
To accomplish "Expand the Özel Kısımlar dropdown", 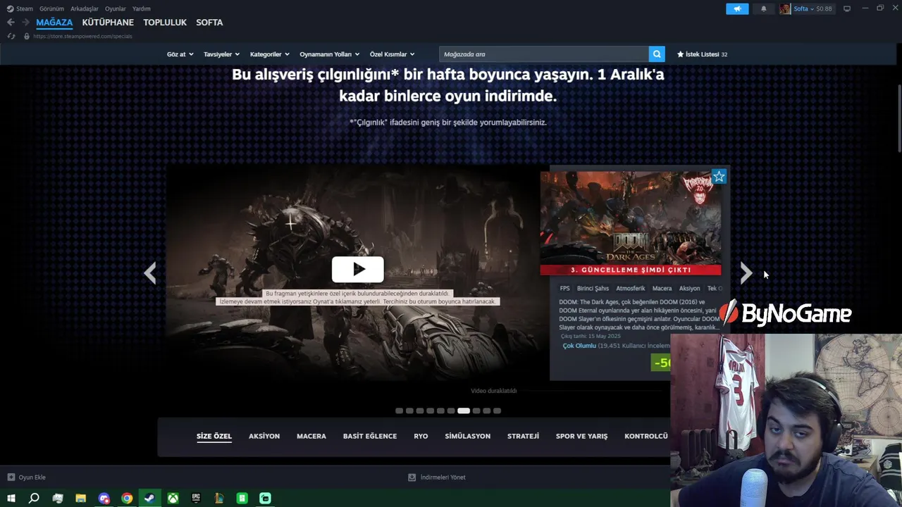I will (x=392, y=54).
